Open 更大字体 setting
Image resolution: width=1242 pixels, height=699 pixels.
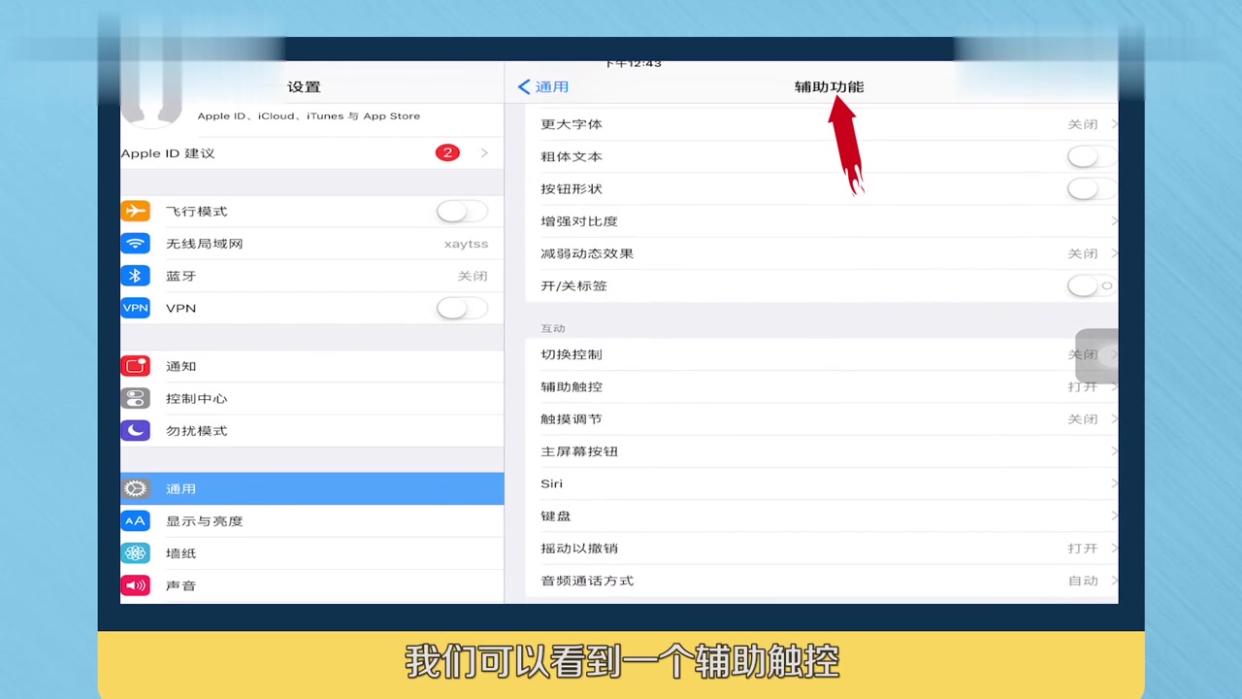[x=822, y=124]
